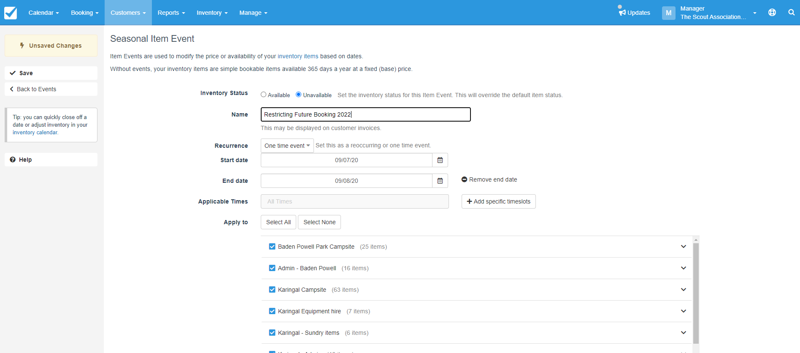800x353 pixels.
Task: Click the End date field
Action: pyautogui.click(x=346, y=181)
